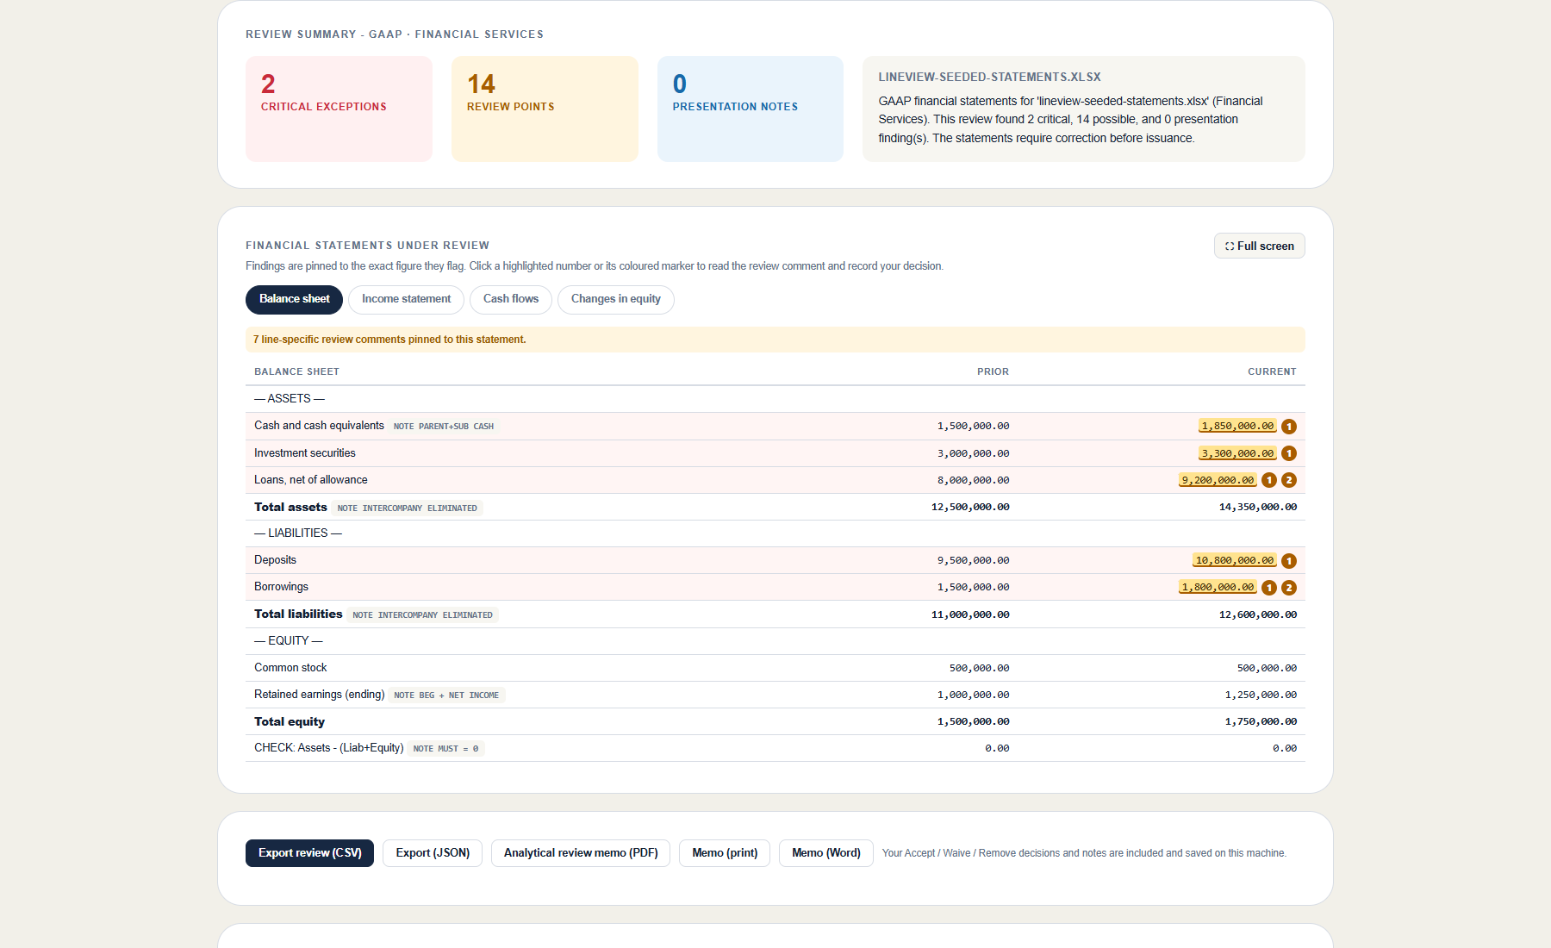This screenshot has width=1551, height=948.
Task: Switch to the Balance sheet tab
Action: [294, 299]
